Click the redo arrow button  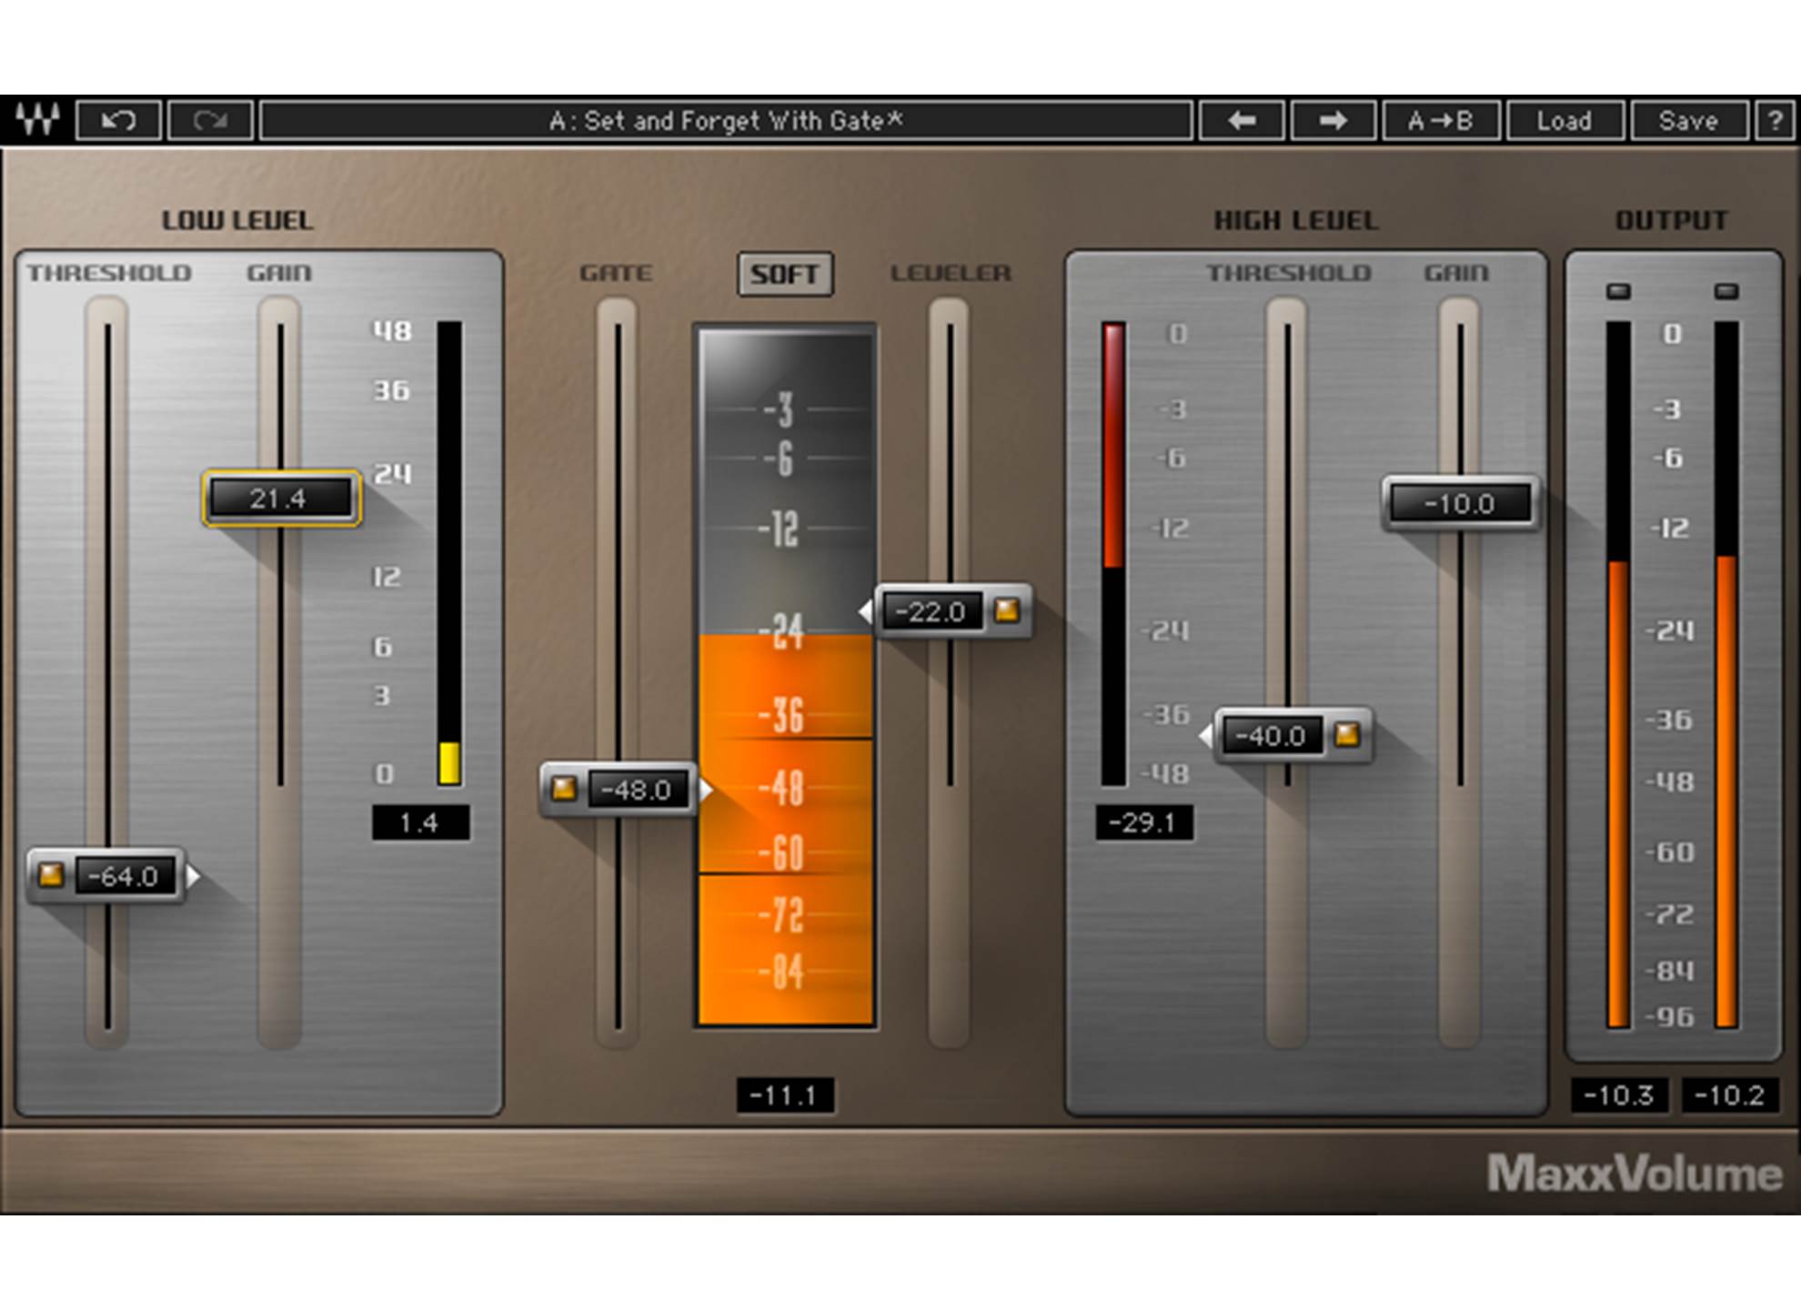(210, 120)
